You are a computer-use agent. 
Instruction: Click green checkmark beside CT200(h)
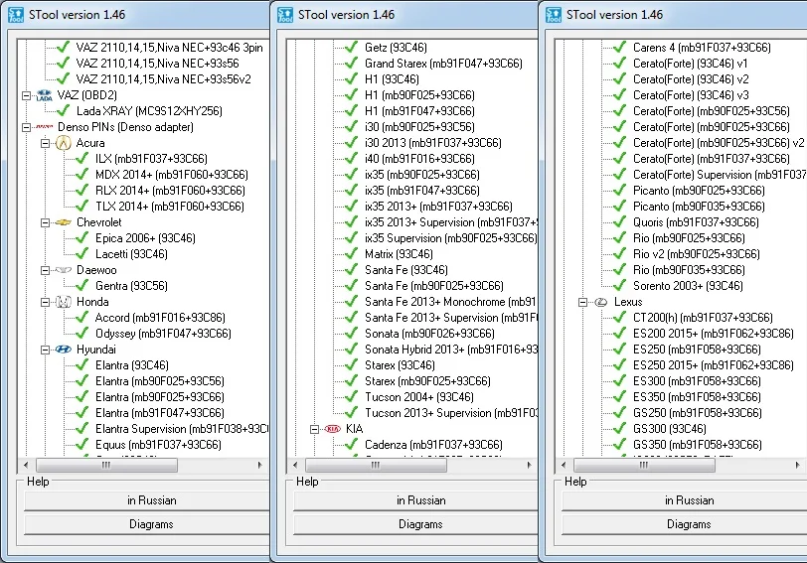click(x=620, y=317)
